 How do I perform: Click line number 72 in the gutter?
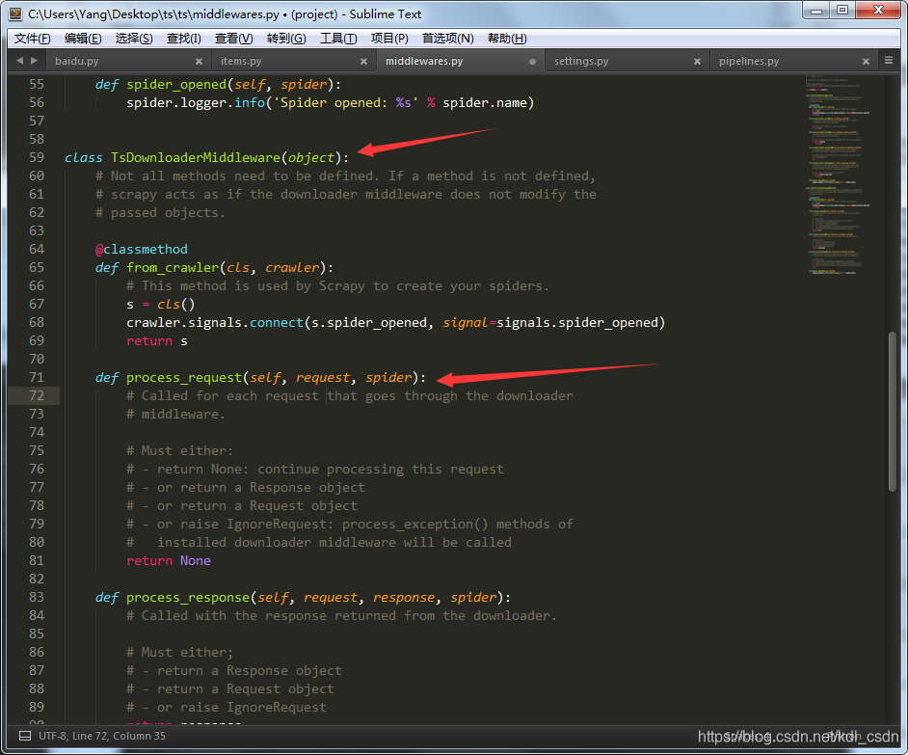(x=37, y=395)
